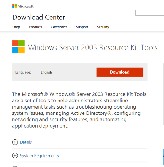Click the Microsoft wordmark text
Viewport: 164px width, 167px height.
[x=26, y=6]
